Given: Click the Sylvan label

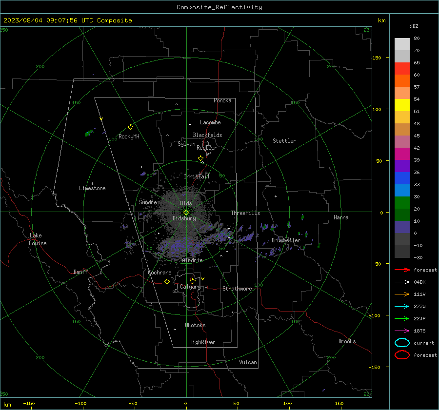Looking at the screenshot, I should click(x=186, y=144).
